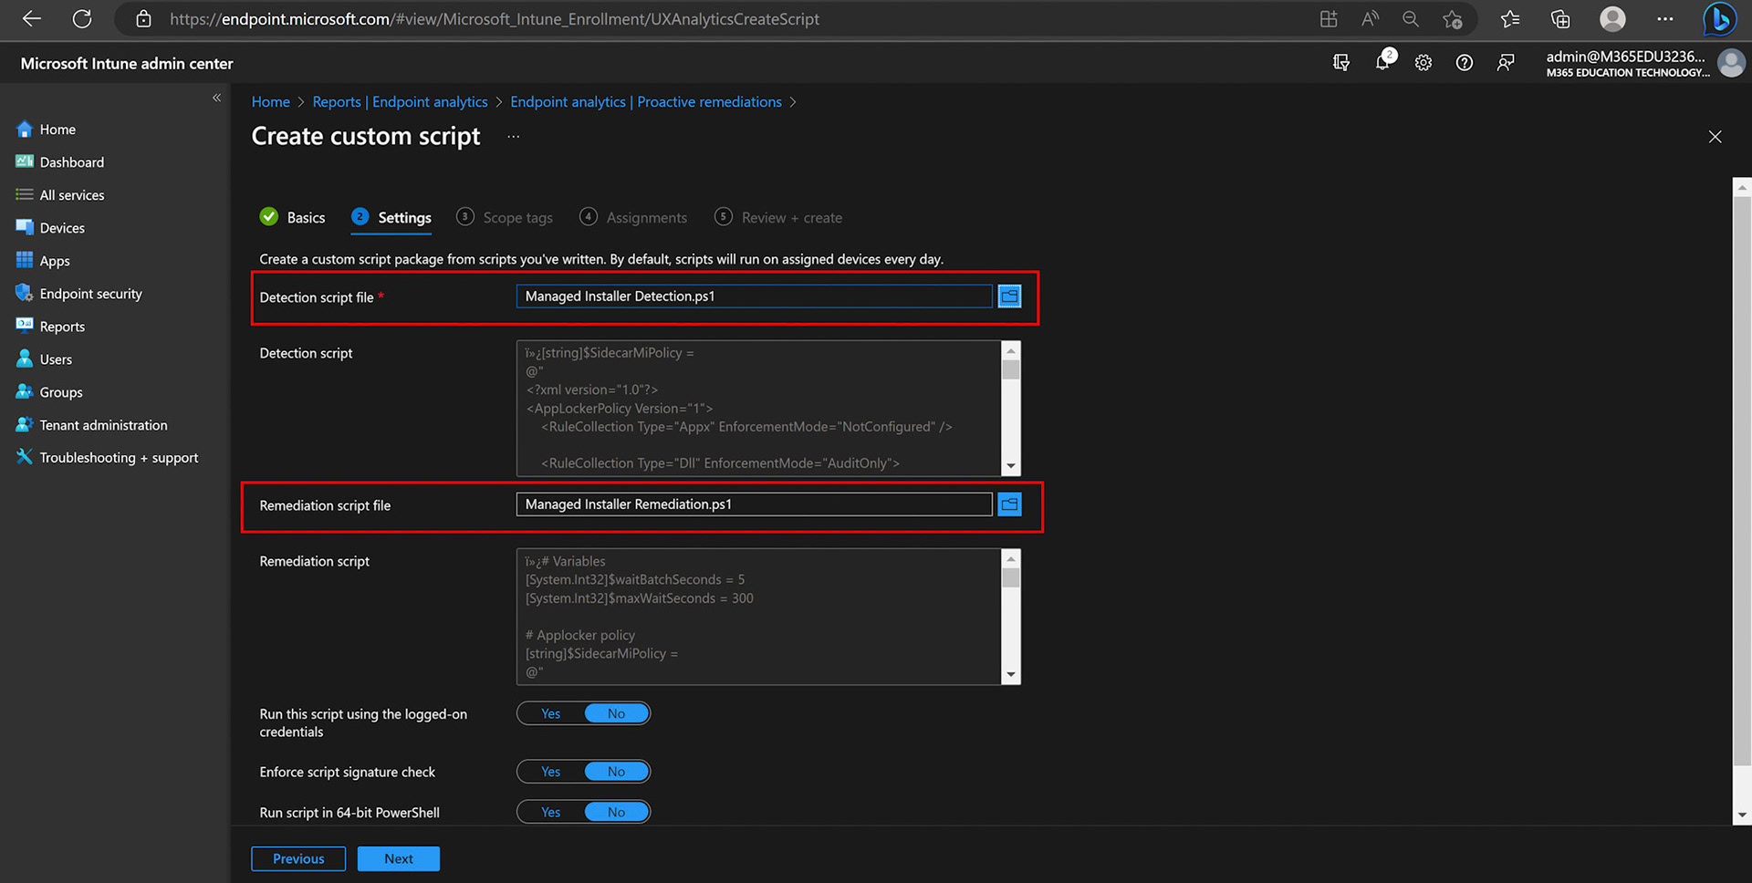Screen dimensions: 1752x883
Task: Click the Detection script file name field
Action: tap(754, 296)
